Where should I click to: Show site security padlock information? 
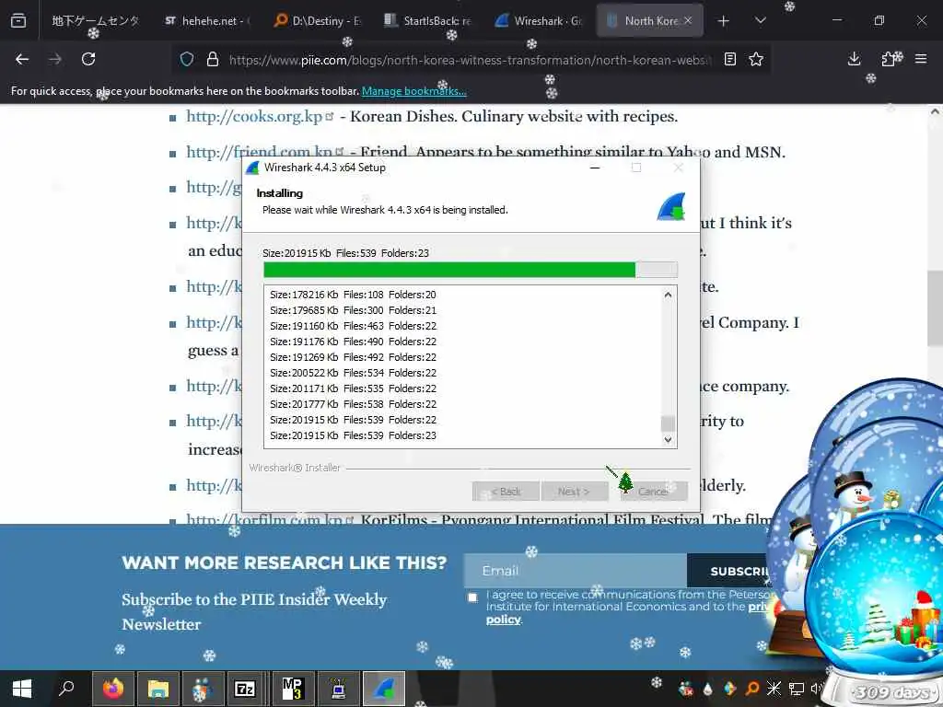point(213,59)
